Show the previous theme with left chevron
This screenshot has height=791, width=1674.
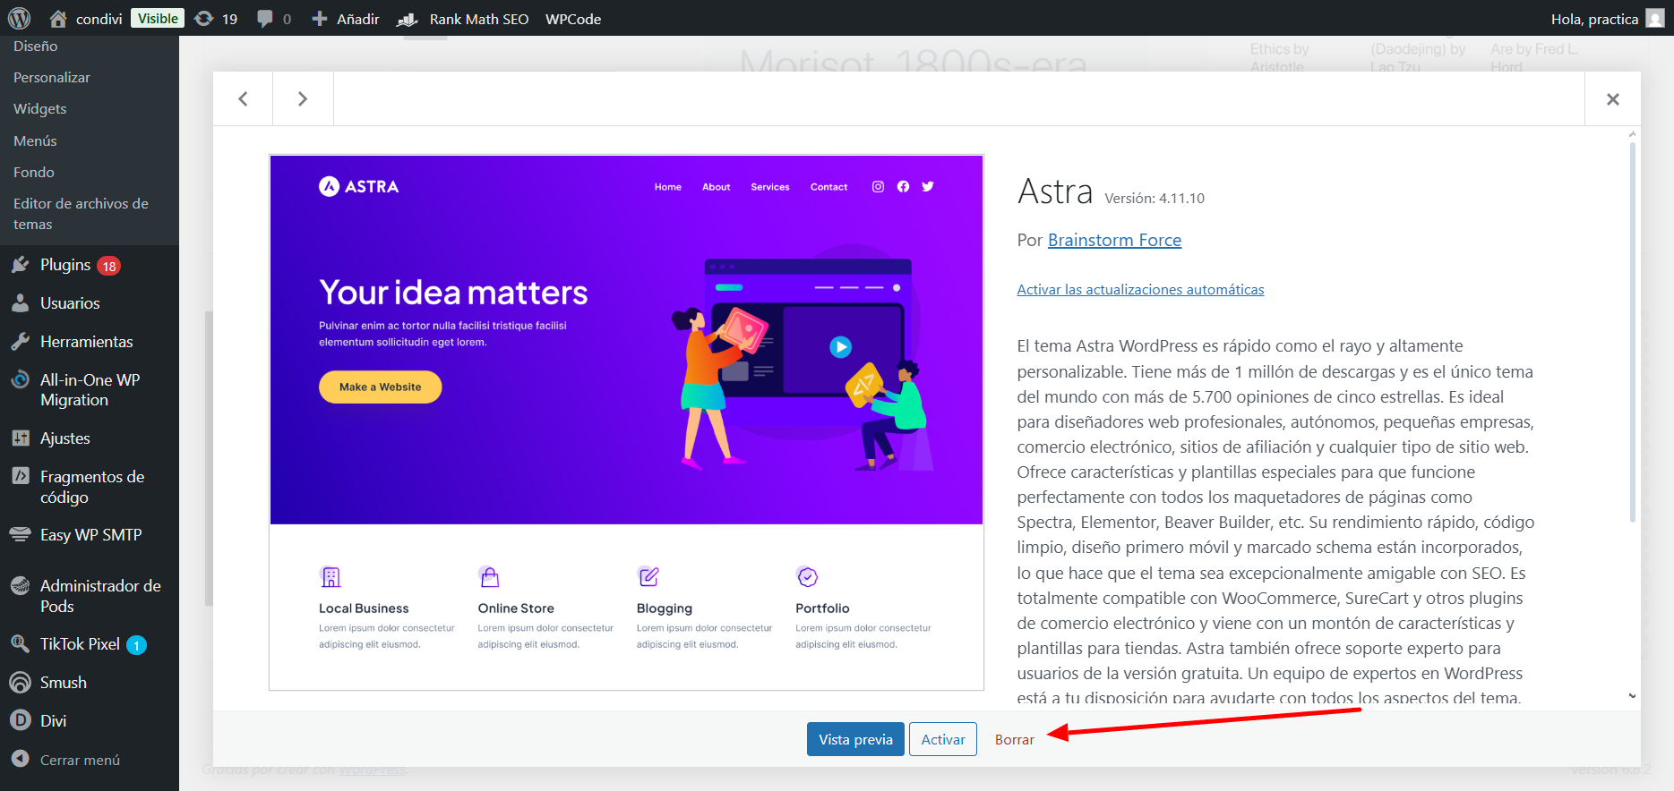point(243,99)
